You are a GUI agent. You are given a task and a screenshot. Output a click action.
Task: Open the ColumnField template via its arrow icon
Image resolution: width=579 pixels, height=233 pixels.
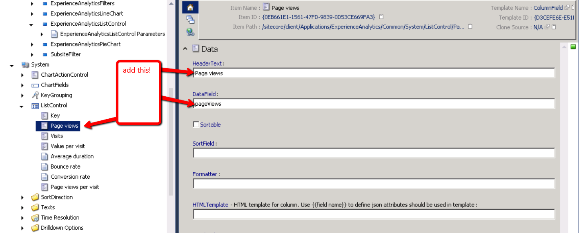567,8
